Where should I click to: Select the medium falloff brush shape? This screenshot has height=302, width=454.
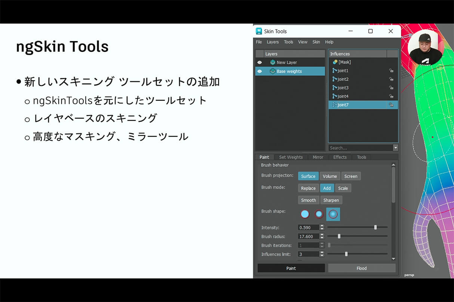[319, 214]
